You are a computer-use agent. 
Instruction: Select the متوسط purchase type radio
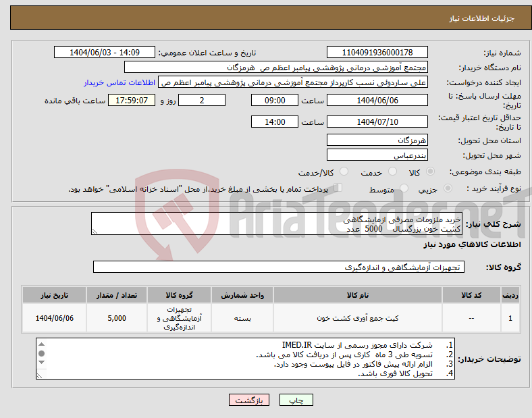(x=404, y=188)
